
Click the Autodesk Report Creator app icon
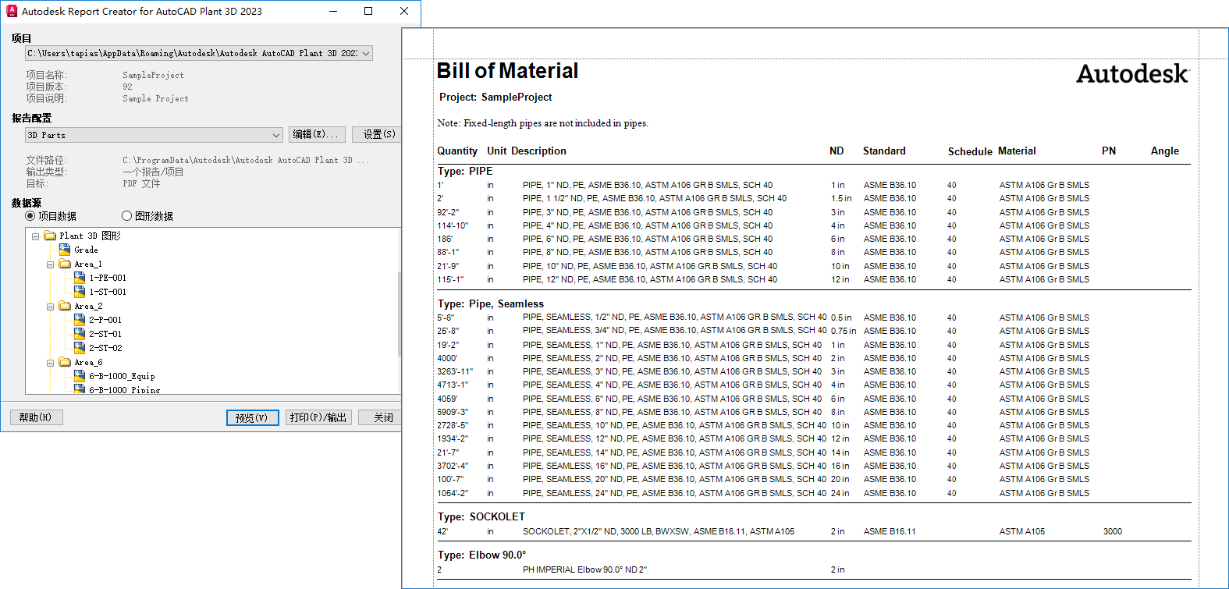pos(12,11)
